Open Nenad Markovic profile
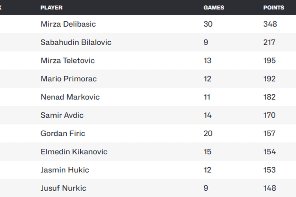 (x=70, y=97)
